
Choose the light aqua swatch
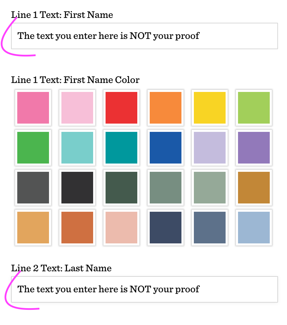pos(77,148)
